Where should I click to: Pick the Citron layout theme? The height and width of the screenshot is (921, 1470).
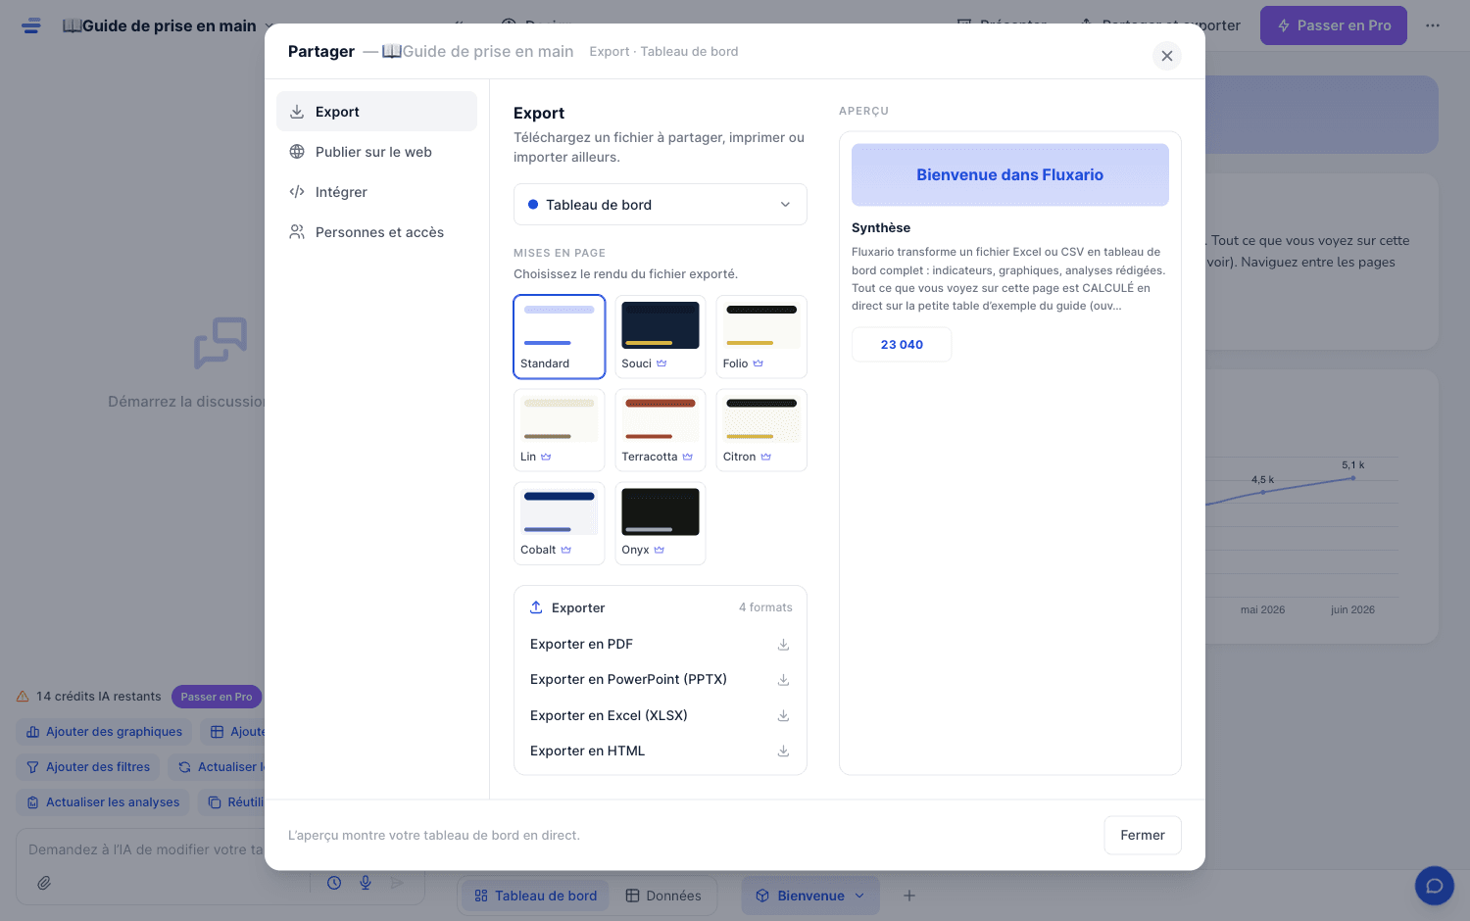[x=761, y=430]
